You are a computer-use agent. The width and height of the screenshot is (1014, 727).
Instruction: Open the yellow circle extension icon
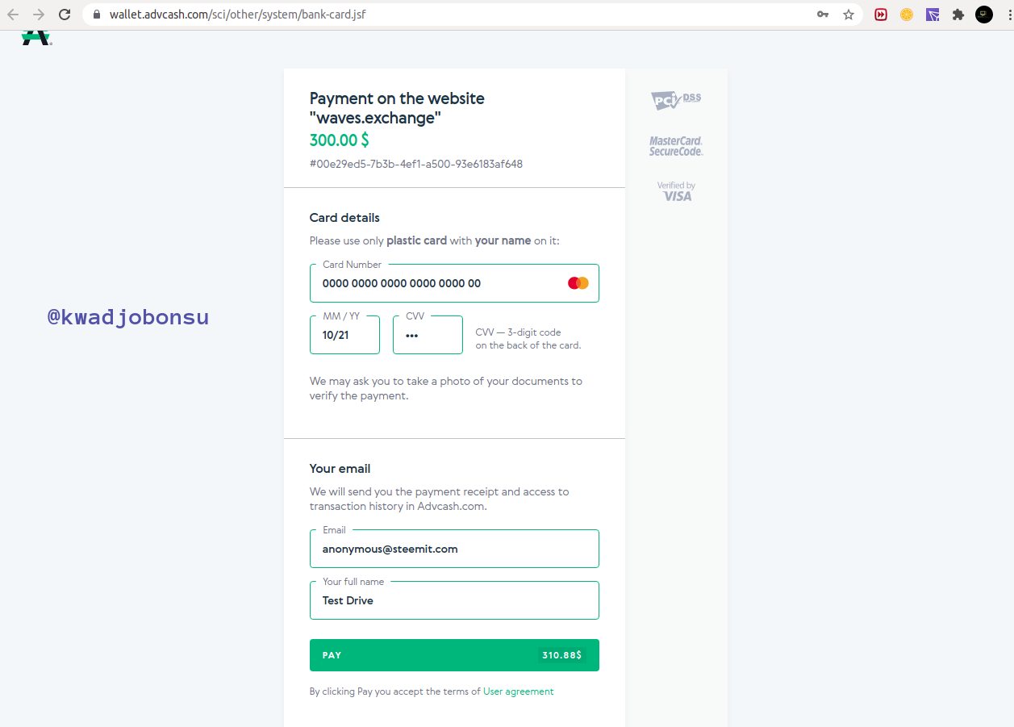(x=907, y=15)
